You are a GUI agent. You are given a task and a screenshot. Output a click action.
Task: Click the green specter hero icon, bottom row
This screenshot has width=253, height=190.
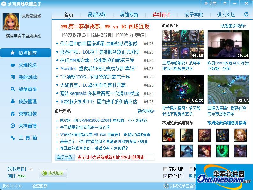[222, 151]
